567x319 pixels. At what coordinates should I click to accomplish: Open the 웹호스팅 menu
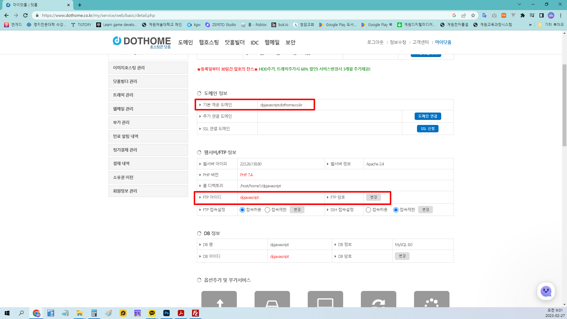point(209,42)
